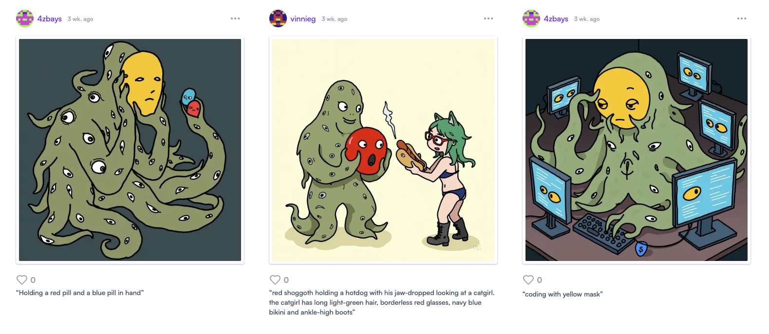Viewport: 769px width, 334px height.
Task: View the shoggoth coding at monitors image
Action: point(637,150)
